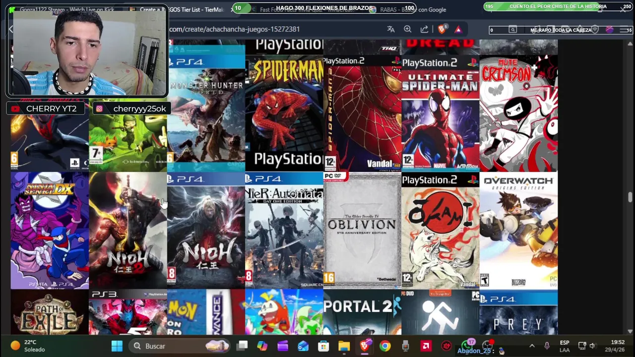
Task: Open Outlook from the taskbar
Action: 303,346
